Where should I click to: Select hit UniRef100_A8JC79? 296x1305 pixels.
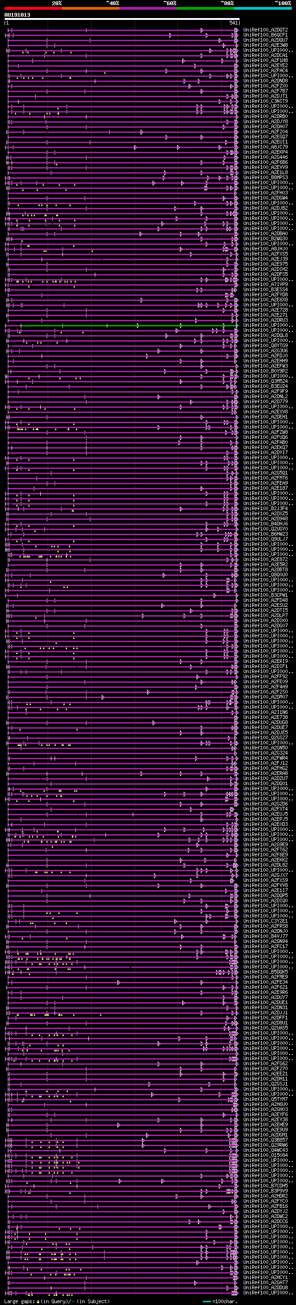265,147
